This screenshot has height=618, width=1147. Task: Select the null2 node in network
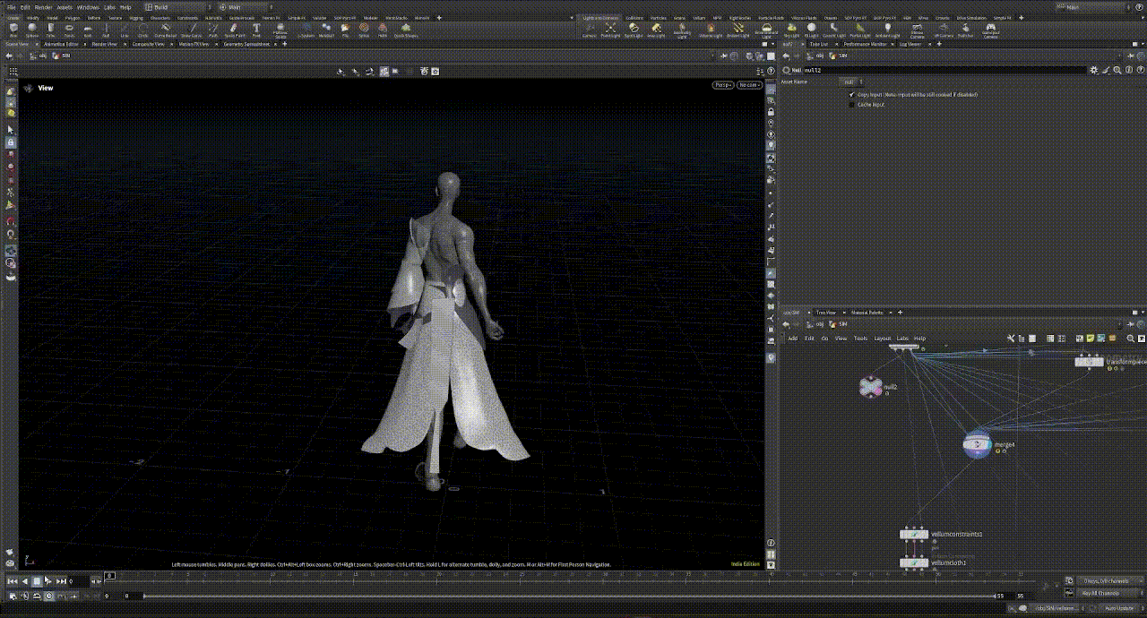coord(870,387)
